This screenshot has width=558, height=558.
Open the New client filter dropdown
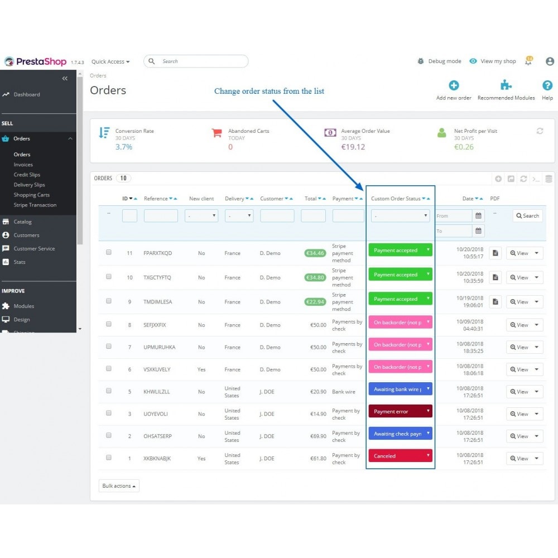[x=201, y=215]
